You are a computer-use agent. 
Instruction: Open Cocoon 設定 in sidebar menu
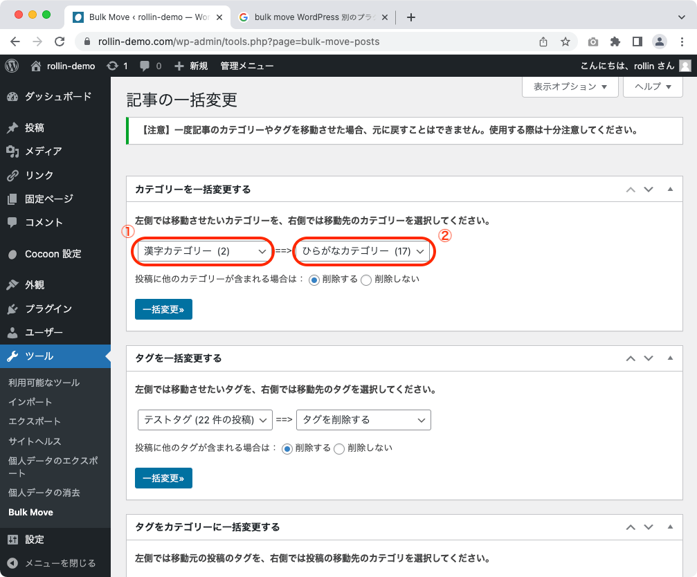(x=55, y=254)
